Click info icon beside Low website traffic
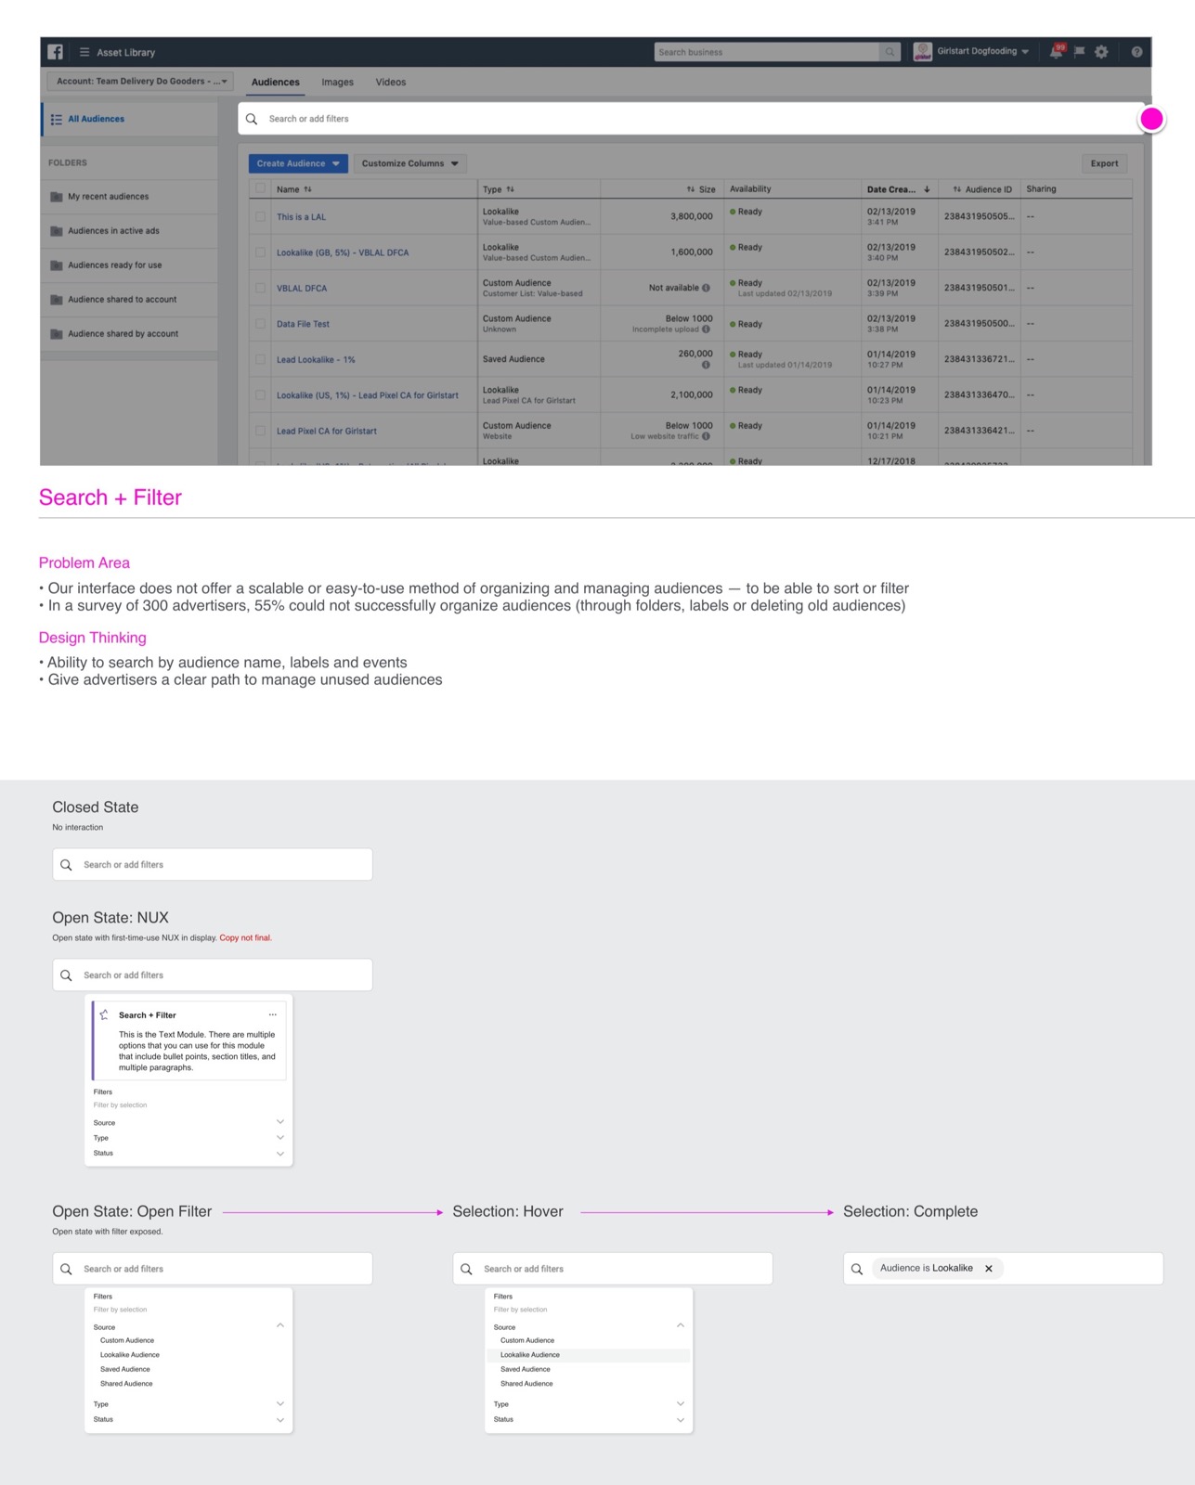Screen dimensions: 1195x1485 706,436
